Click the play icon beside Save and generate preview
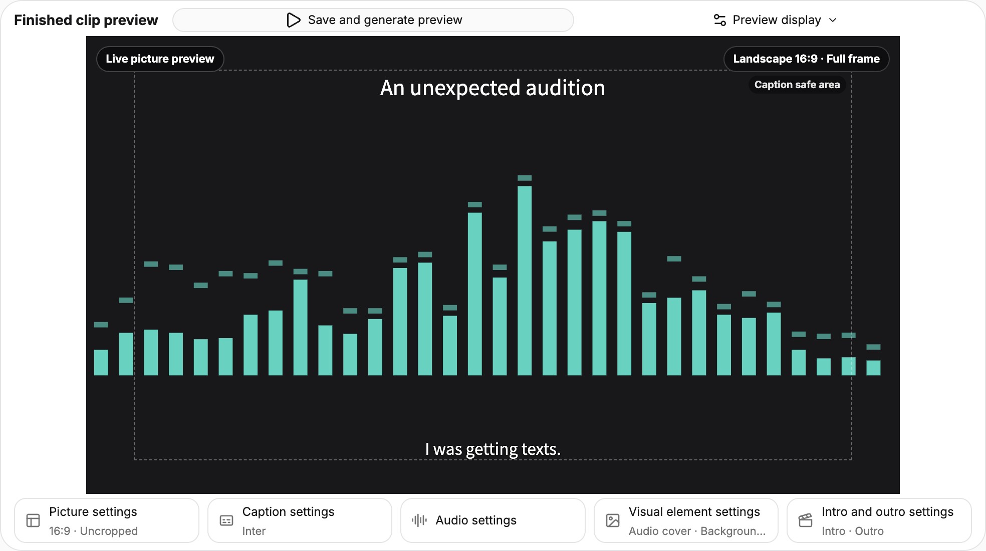The image size is (986, 551). (x=293, y=20)
